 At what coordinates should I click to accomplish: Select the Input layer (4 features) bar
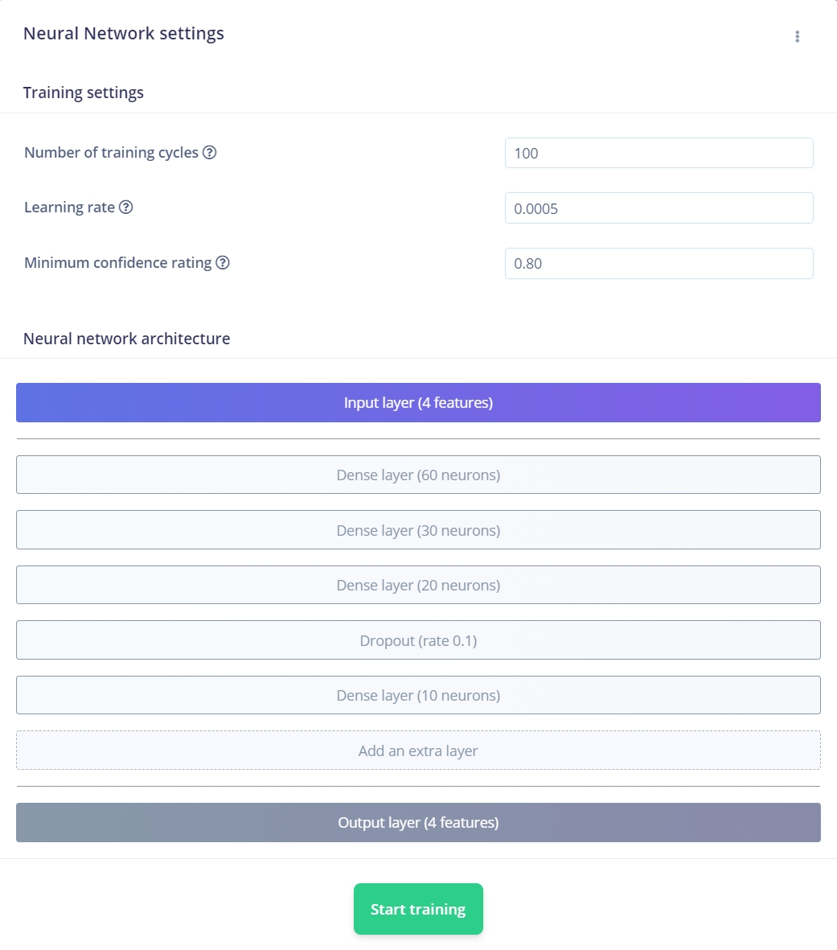coord(418,402)
